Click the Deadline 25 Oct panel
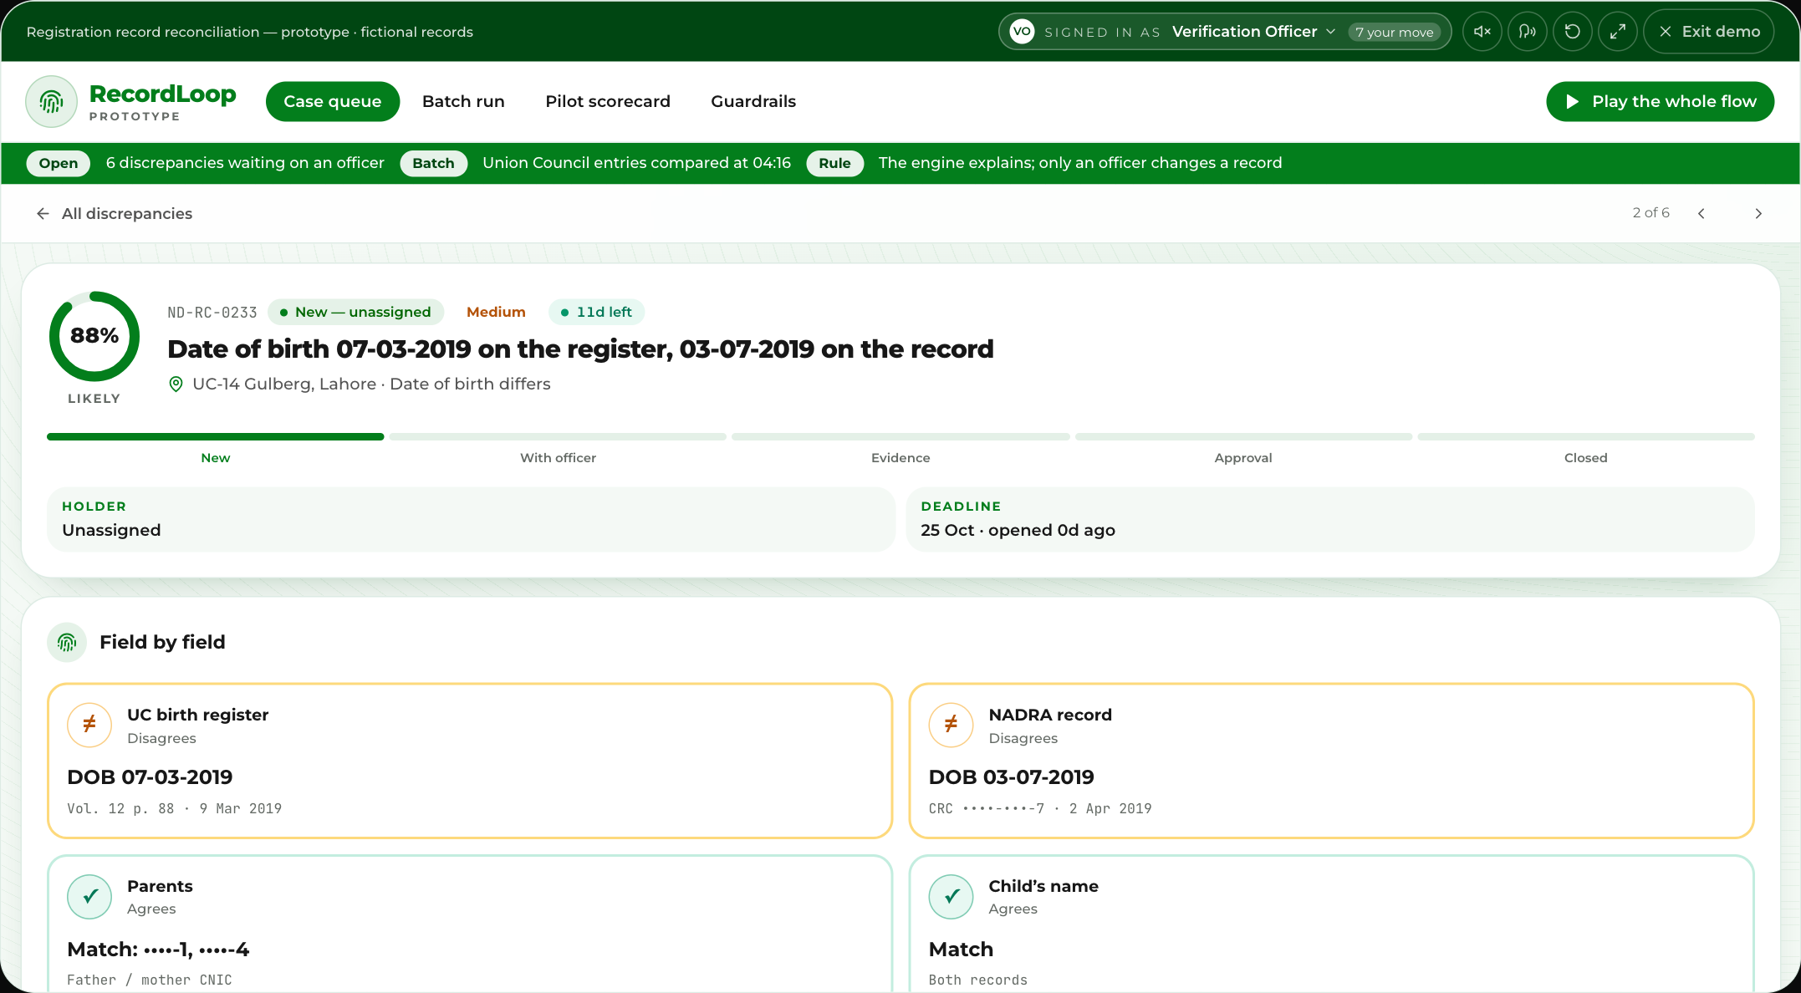Image resolution: width=1801 pixels, height=993 pixels. (1330, 519)
